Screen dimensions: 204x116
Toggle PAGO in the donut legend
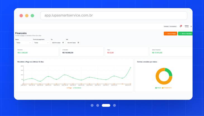[x=158, y=88]
